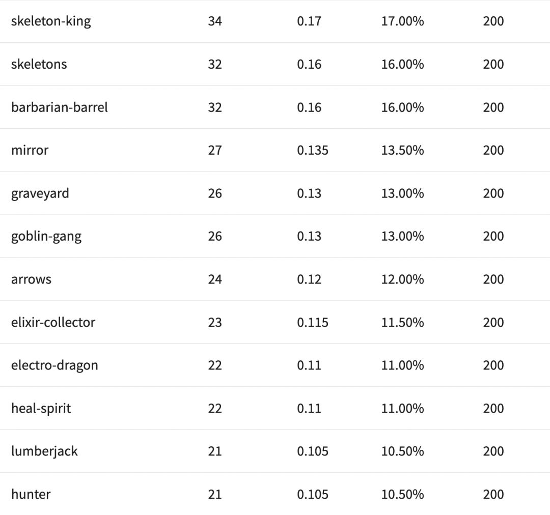Select the mirror row label
This screenshot has height=515, width=550.
tap(30, 150)
